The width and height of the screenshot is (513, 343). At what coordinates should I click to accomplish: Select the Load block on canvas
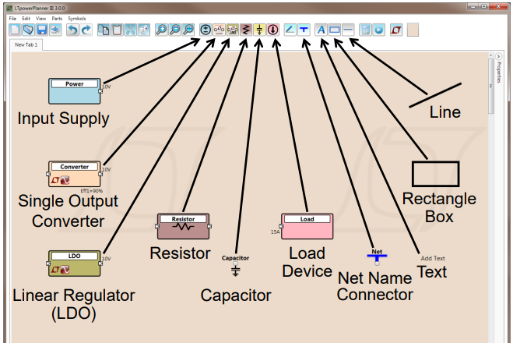coord(307,226)
